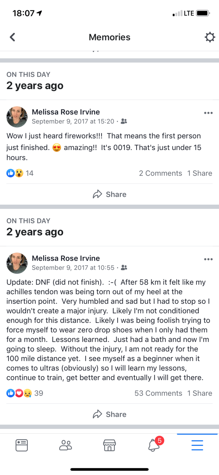Image resolution: width=219 pixels, height=475 pixels.
Task: View the 14 reactions on fireworks post
Action: coord(20,173)
